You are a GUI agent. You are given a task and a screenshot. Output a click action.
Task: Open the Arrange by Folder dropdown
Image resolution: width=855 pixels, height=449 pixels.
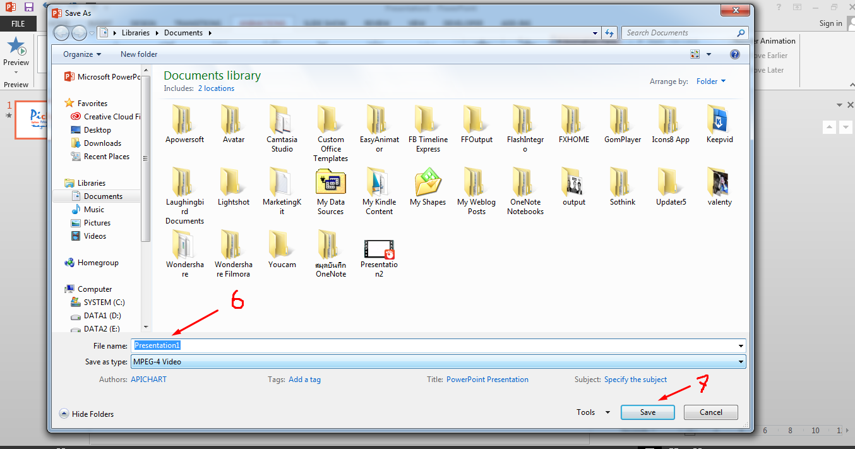(711, 81)
